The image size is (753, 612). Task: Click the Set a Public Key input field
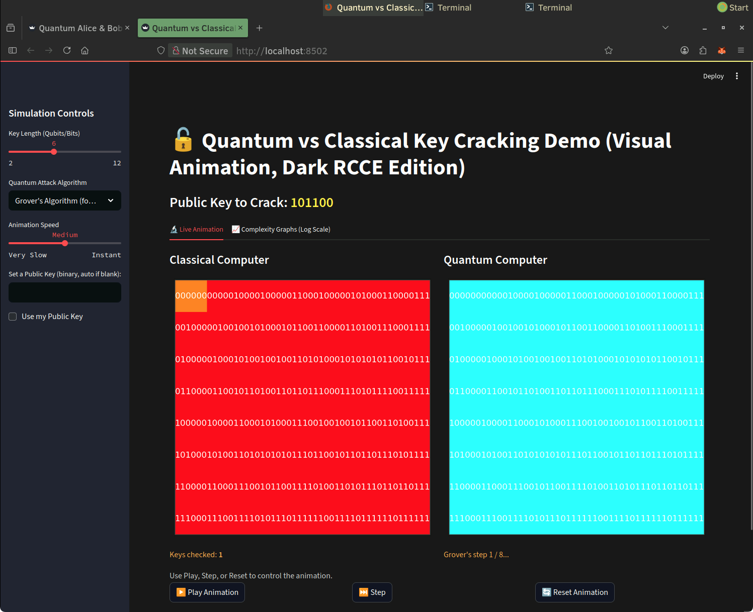click(65, 292)
